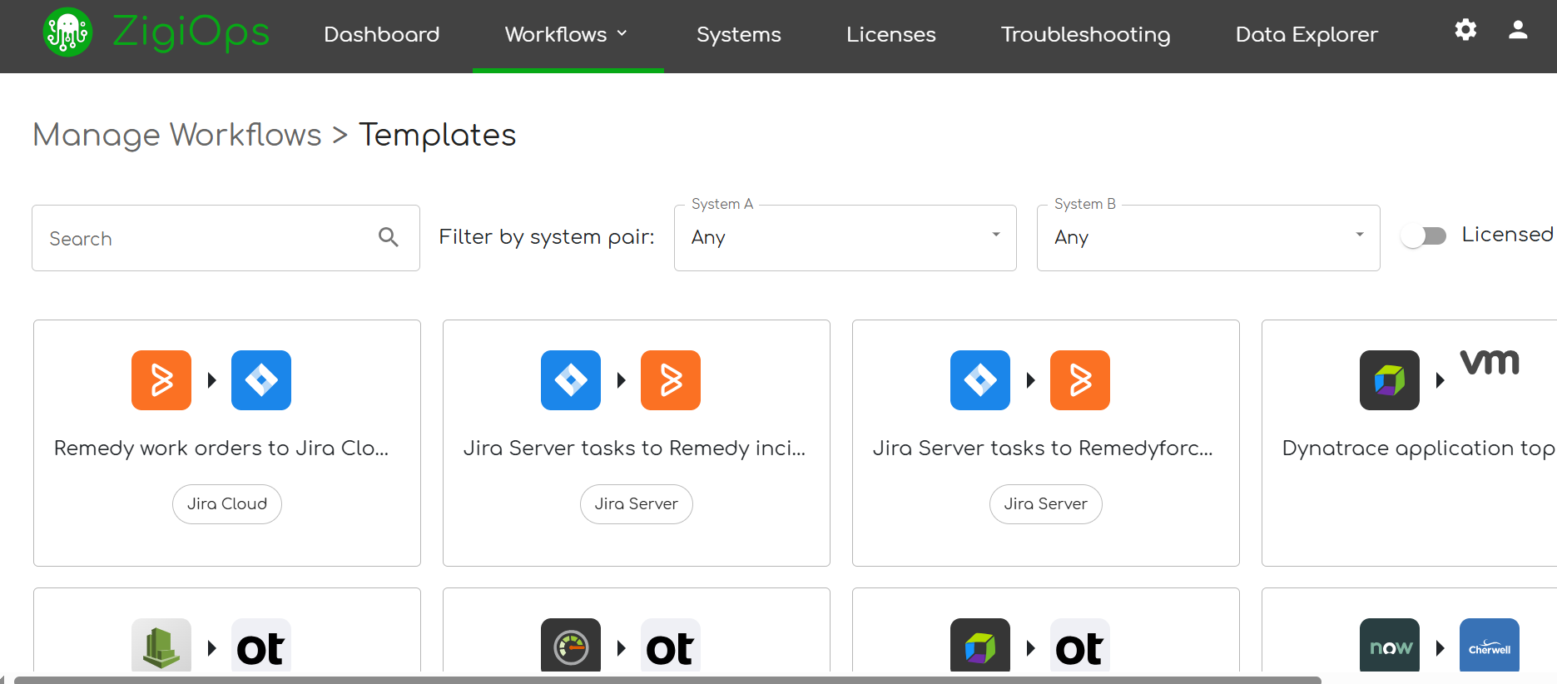The width and height of the screenshot is (1557, 684).
Task: Click the ot icon beside the gauge icon
Action: coord(671,645)
